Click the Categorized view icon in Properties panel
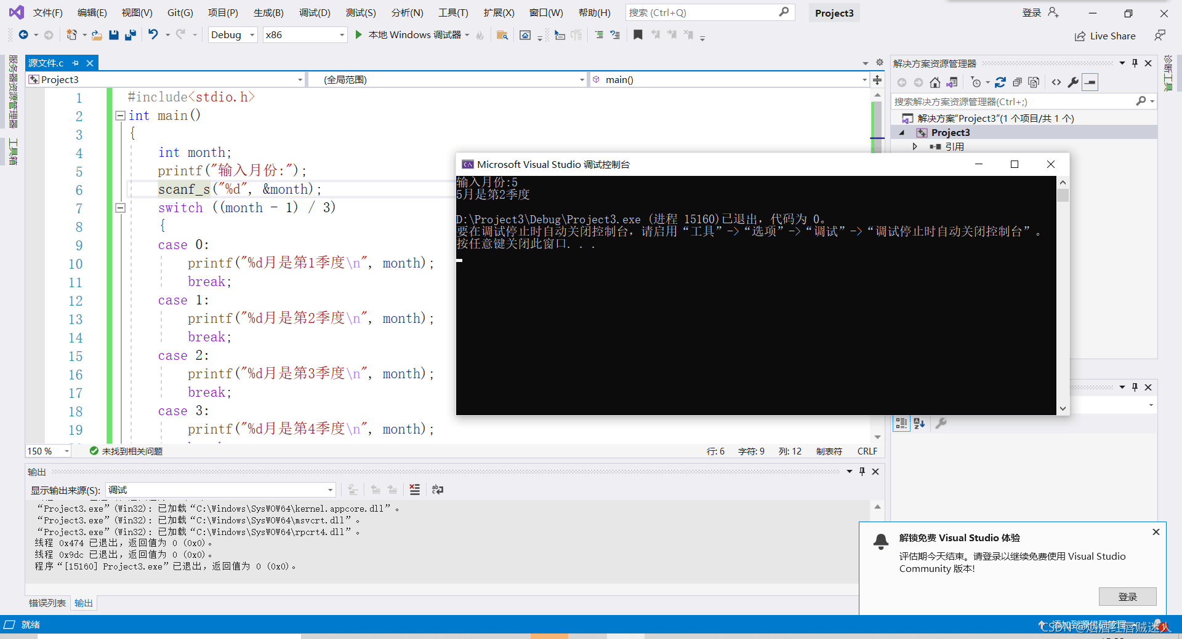Viewport: 1182px width, 639px height. pyautogui.click(x=901, y=423)
